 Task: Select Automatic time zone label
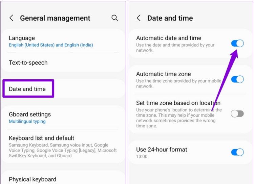click(164, 74)
